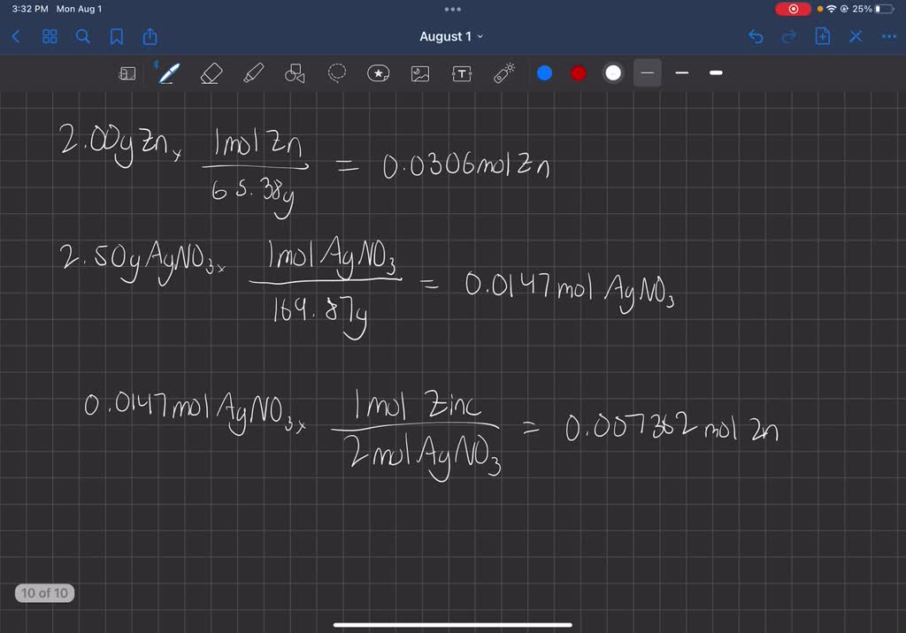Exit editing mode with the X button
The height and width of the screenshot is (633, 906).
[854, 36]
